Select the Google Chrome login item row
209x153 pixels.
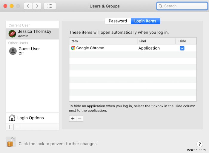103,48
